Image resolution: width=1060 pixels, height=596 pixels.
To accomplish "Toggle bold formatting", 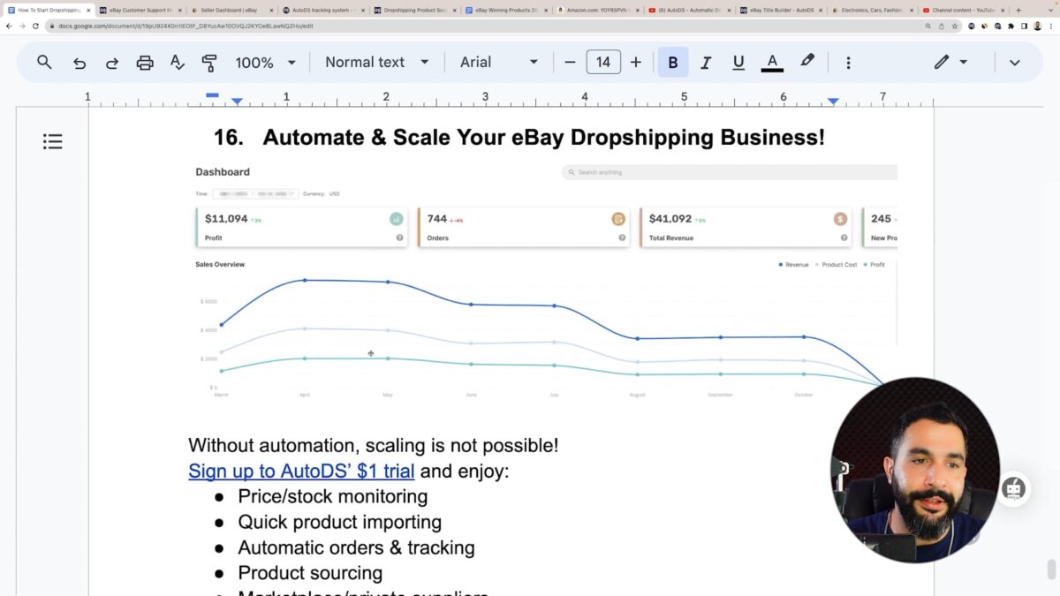I will pyautogui.click(x=673, y=63).
